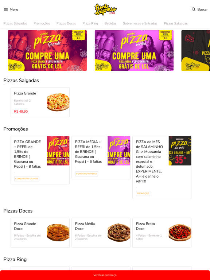
Task: Open the Pizza do Mês 35,00 image
Action: 180,151
